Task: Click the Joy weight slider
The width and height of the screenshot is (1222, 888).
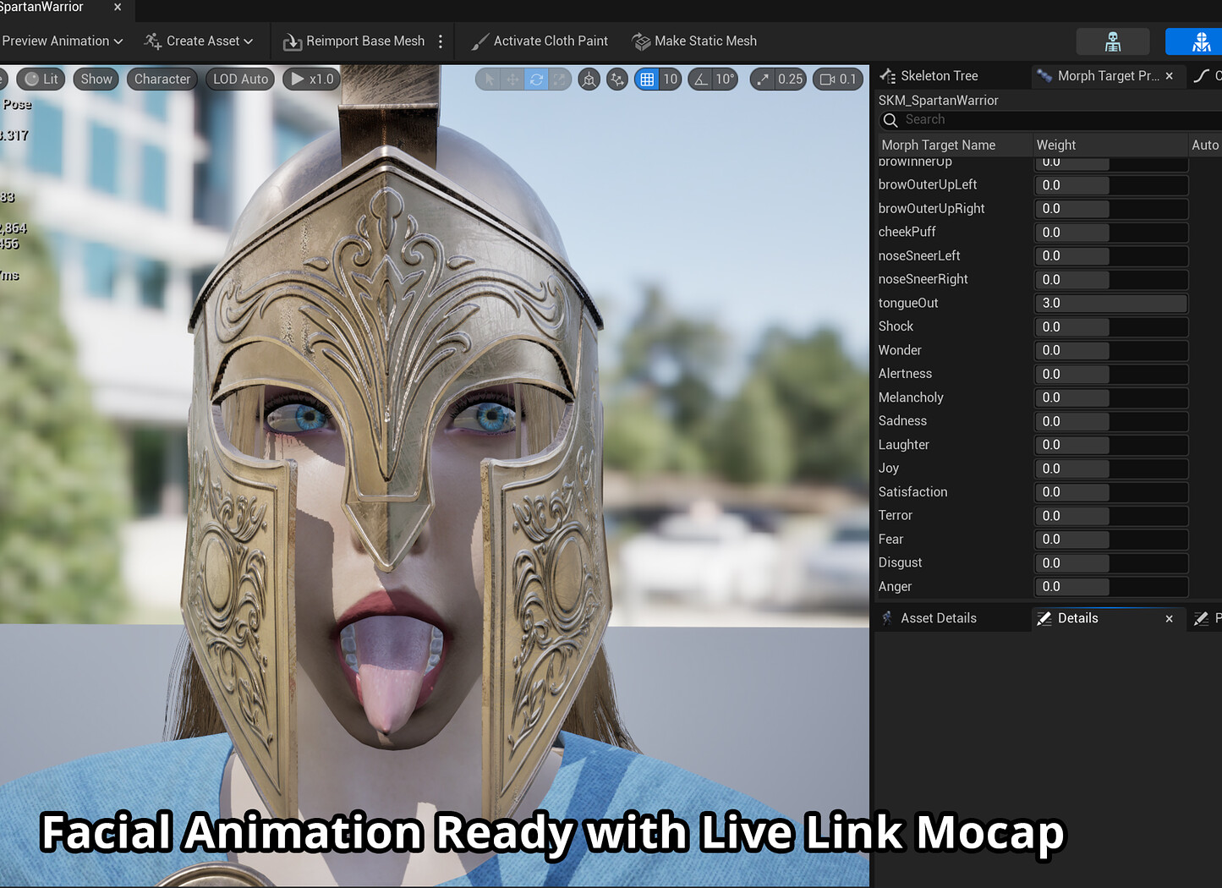Action: tap(1111, 469)
